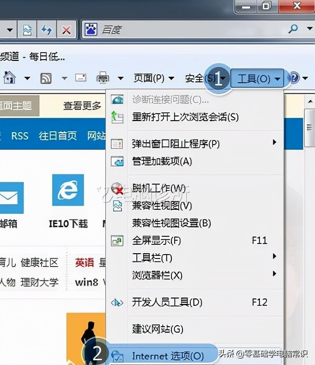Click the 诊断连接问题(C) icon
315x365 pixels.
tap(117, 100)
